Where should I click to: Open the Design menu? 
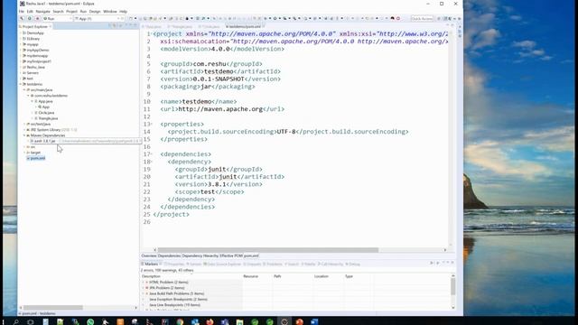click(x=95, y=12)
